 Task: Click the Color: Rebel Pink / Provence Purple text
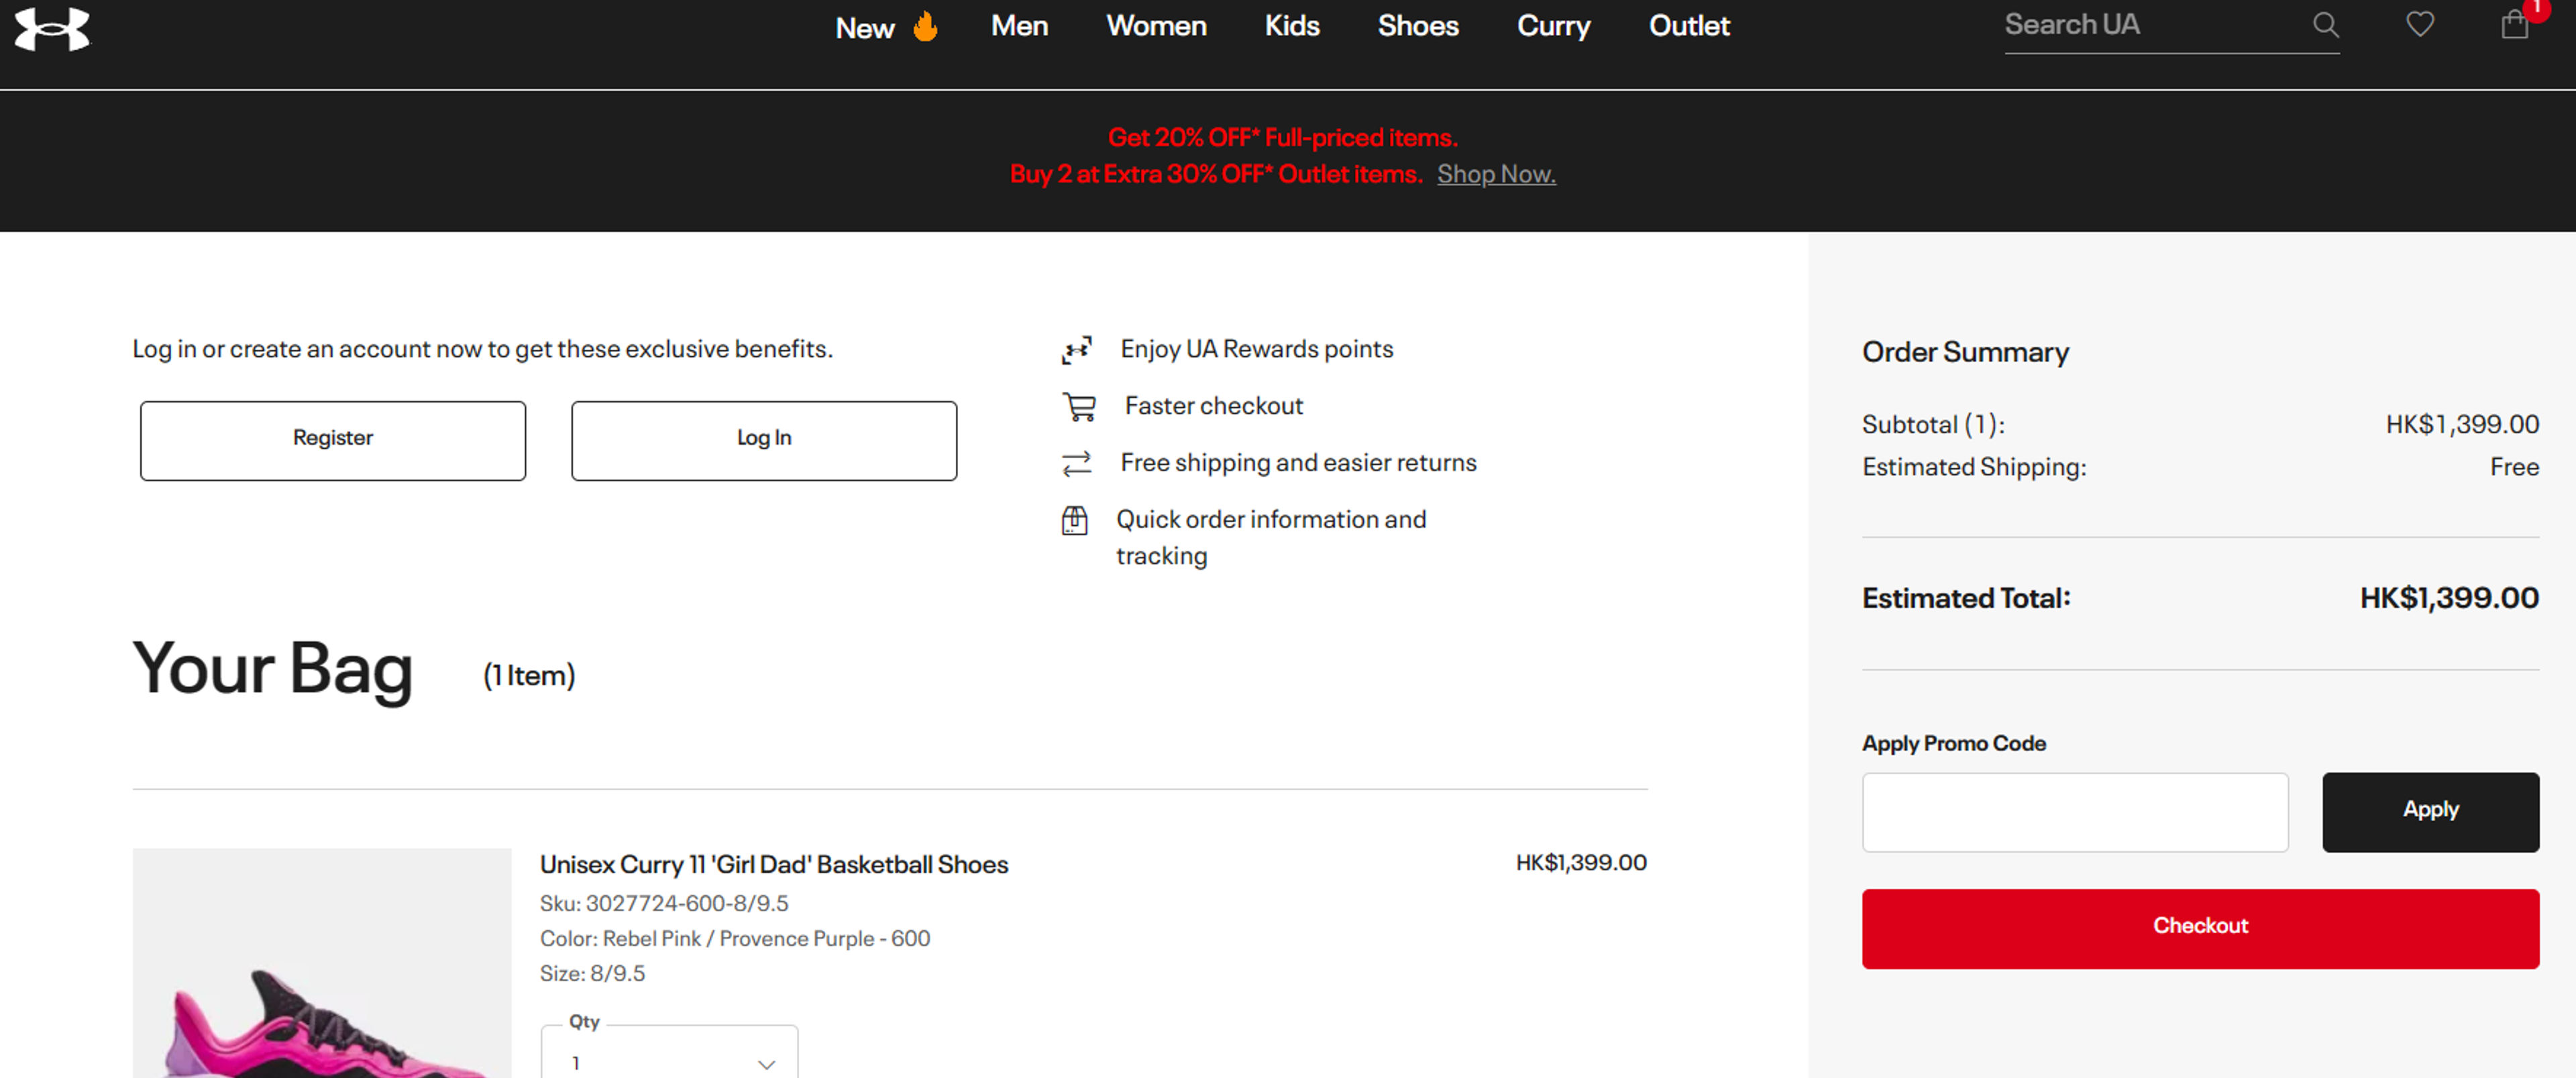pyautogui.click(x=735, y=938)
